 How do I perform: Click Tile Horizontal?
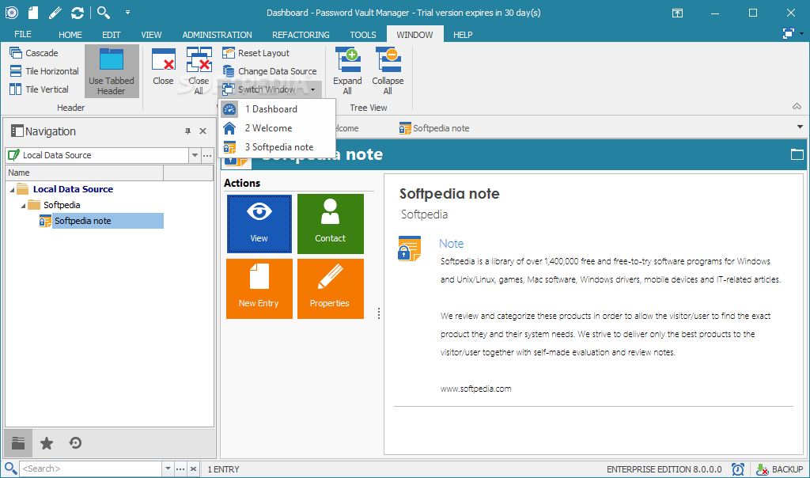click(44, 70)
